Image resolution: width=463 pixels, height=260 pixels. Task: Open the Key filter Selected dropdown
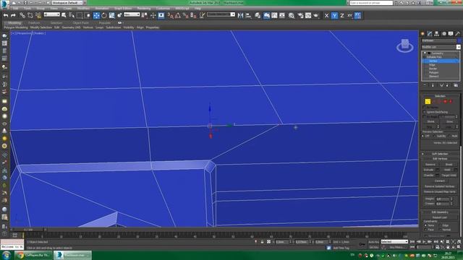pos(394,242)
